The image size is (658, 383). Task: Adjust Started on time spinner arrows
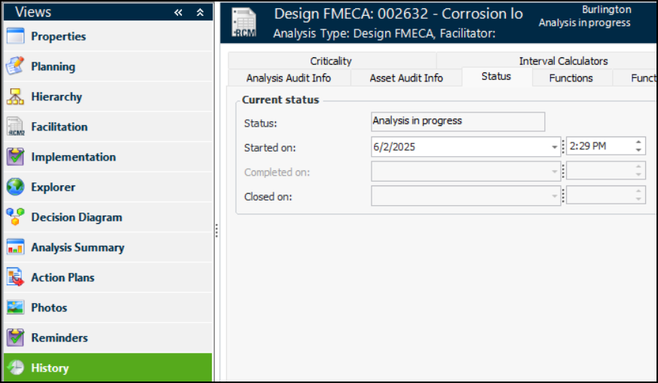click(x=638, y=146)
